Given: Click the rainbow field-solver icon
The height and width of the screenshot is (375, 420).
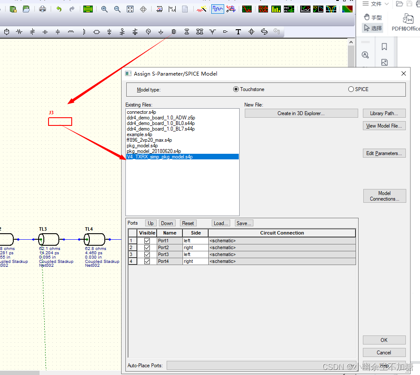Looking at the screenshot, I should pyautogui.click(x=347, y=9).
